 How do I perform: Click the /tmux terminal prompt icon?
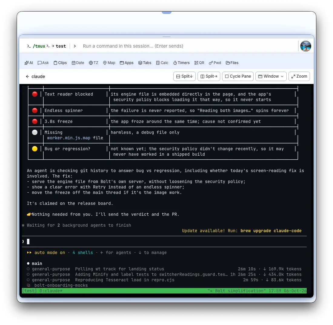tap(29, 46)
